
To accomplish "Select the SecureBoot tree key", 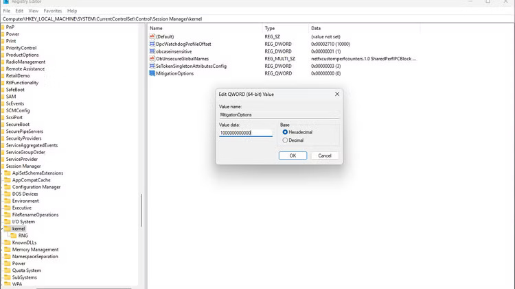I will pos(18,125).
